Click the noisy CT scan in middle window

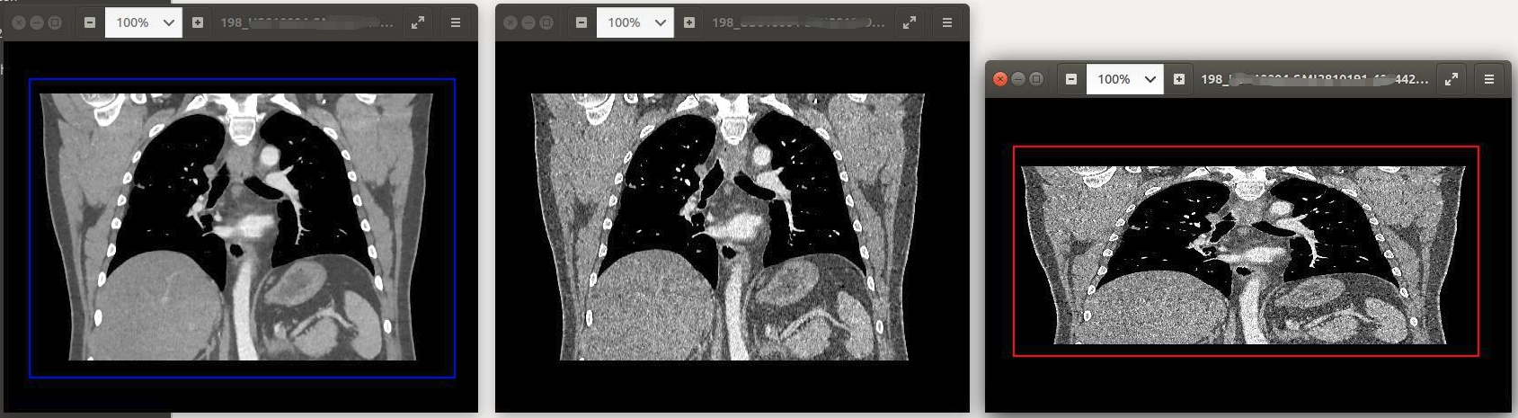coord(728,227)
